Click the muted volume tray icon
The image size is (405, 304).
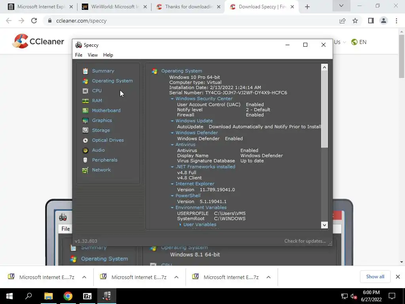(x=354, y=296)
